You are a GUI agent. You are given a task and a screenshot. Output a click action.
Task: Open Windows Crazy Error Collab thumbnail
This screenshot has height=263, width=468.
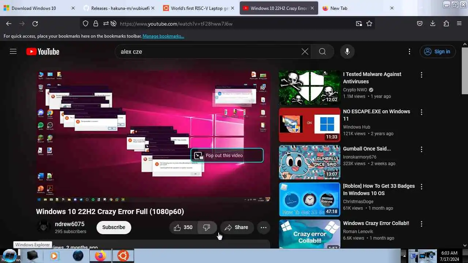309,234
